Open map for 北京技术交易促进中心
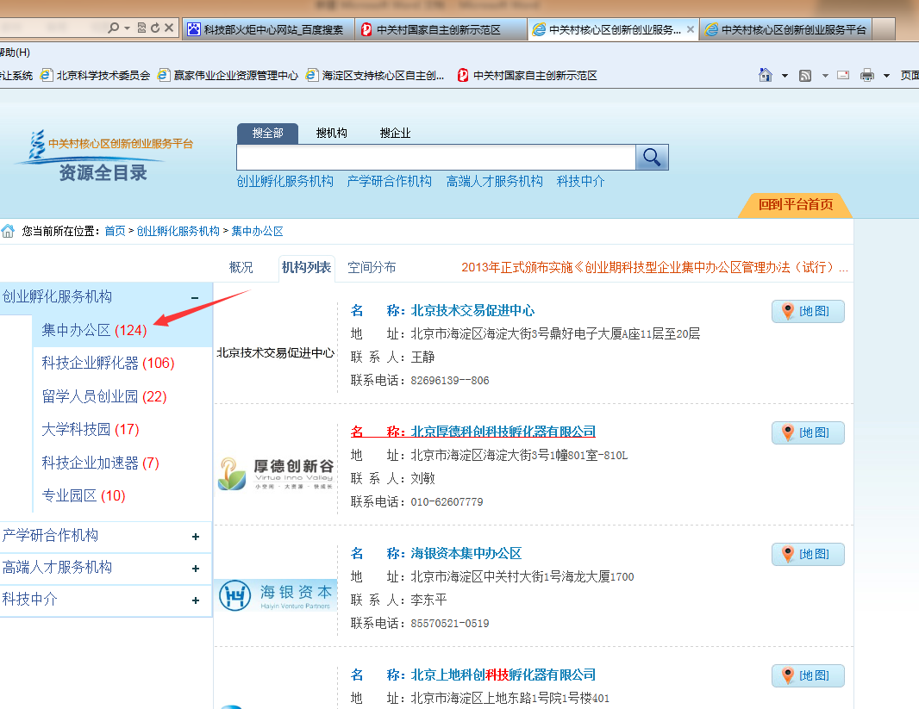 tap(808, 312)
